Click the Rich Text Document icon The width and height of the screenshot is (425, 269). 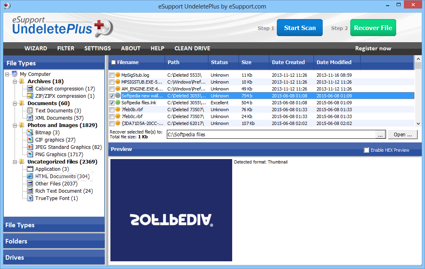point(30,191)
